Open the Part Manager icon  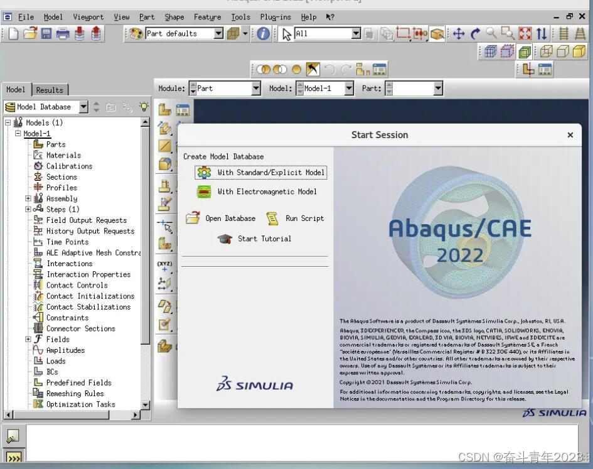tap(183, 110)
